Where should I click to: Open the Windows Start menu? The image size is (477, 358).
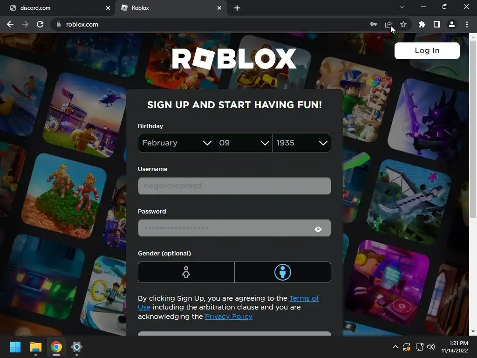point(15,347)
